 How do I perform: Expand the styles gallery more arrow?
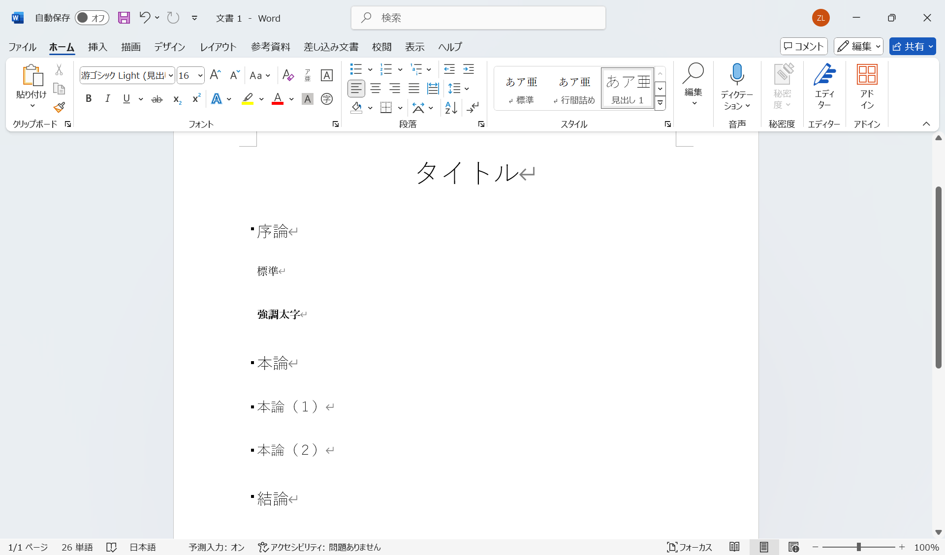[x=661, y=103]
